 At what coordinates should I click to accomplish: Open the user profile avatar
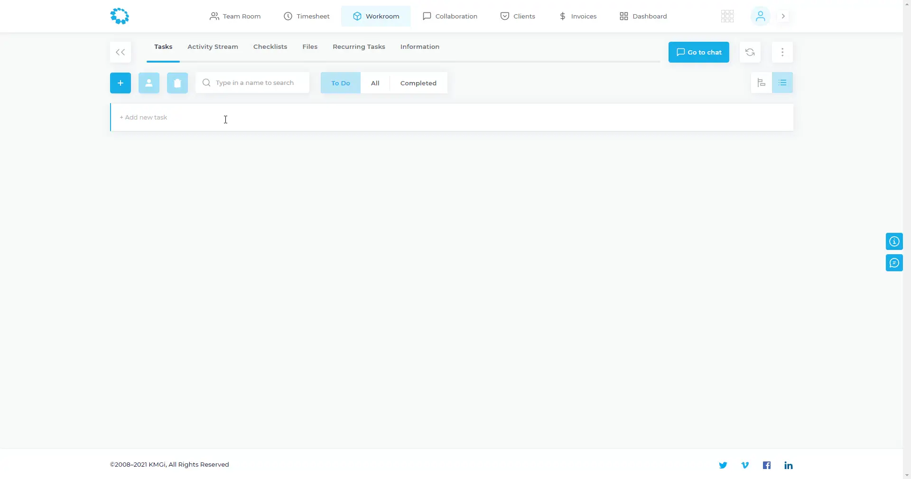tap(760, 16)
